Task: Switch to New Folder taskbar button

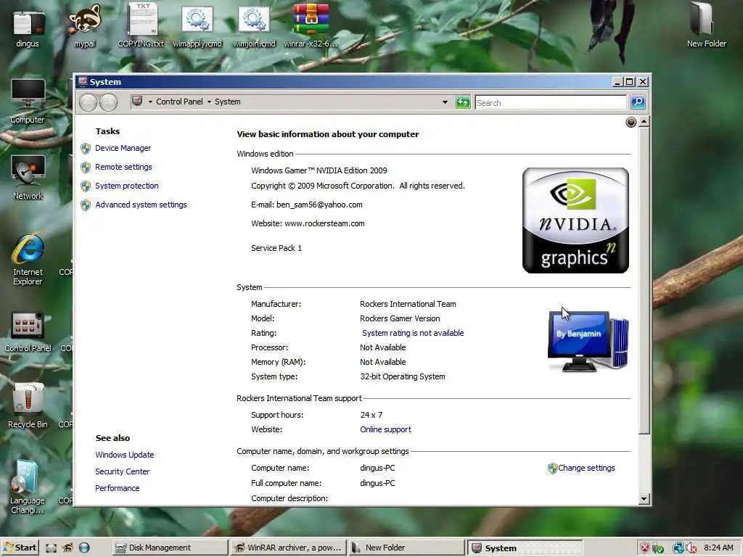Action: (406, 548)
